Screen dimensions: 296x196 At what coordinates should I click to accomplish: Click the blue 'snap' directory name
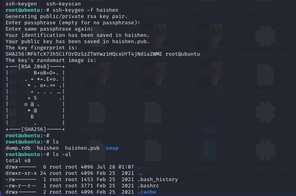click(112, 148)
